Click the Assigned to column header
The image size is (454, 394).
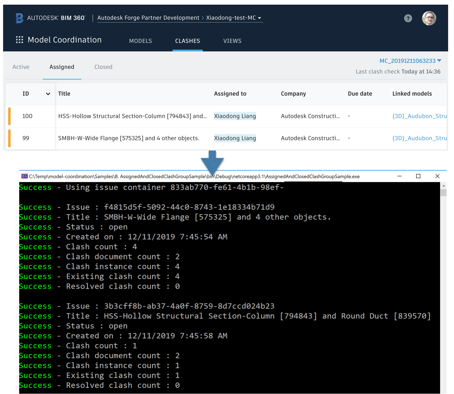230,94
